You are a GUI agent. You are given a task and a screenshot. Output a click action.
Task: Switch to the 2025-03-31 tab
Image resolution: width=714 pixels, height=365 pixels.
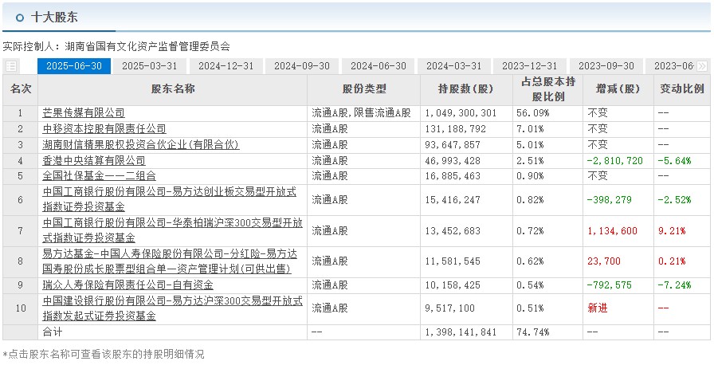tap(149, 66)
